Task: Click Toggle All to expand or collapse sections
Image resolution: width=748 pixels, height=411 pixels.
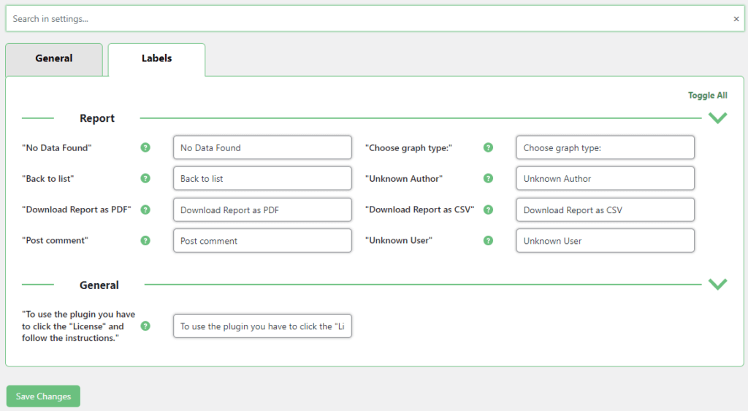Action: [x=707, y=96]
